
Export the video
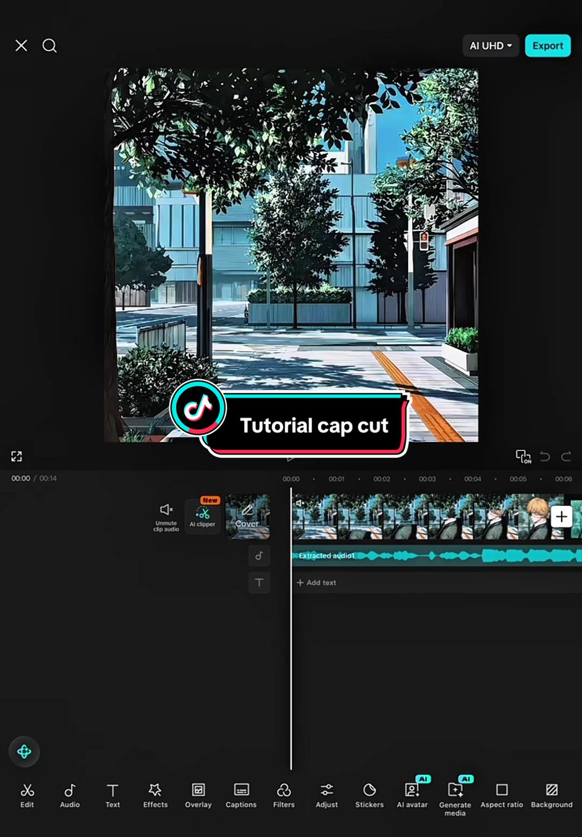point(548,46)
